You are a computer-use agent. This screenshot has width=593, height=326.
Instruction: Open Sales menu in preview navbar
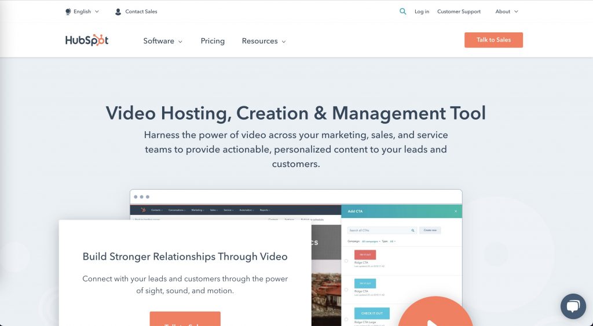click(214, 210)
